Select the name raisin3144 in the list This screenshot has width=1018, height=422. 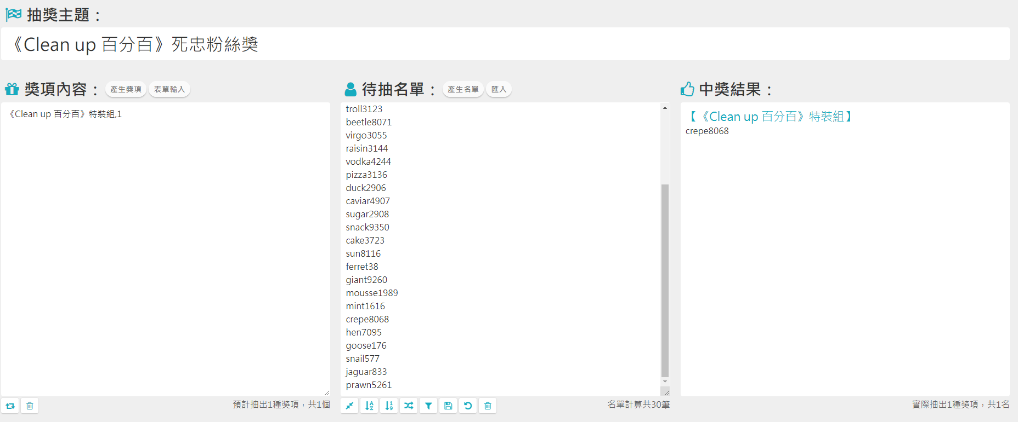click(367, 148)
